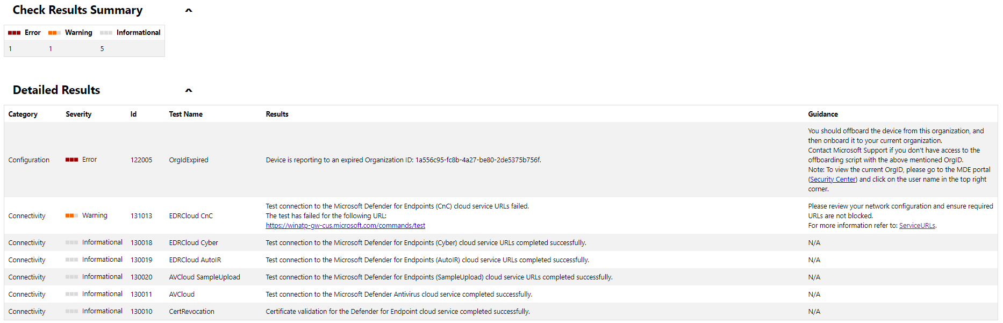Click the severity icon for CertRevocation row
Image resolution: width=1003 pixels, height=323 pixels.
[x=71, y=311]
